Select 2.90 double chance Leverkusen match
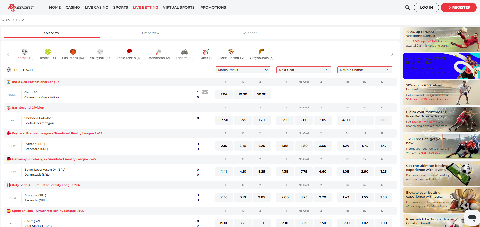The width and height of the screenshot is (480, 227). (x=365, y=172)
